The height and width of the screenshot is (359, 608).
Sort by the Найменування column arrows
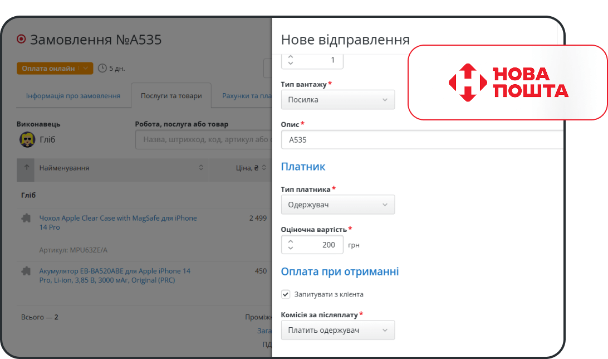(201, 168)
